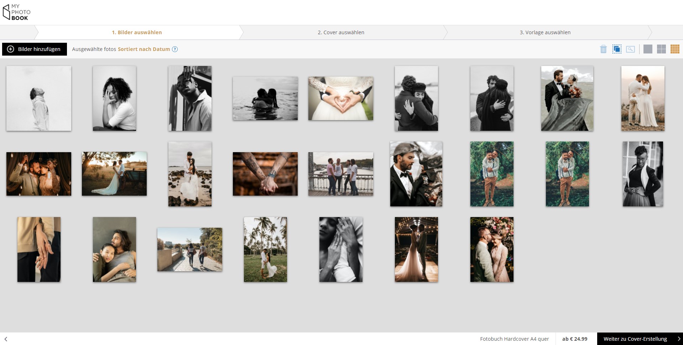
Task: Select black-and-white woman in blazer and tulle skirt
Action: 643,174
